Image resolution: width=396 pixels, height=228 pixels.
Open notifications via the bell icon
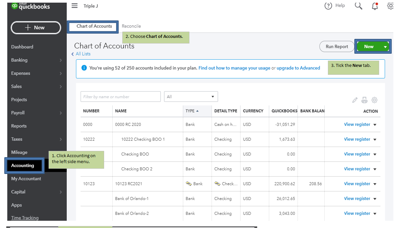pyautogui.click(x=375, y=6)
